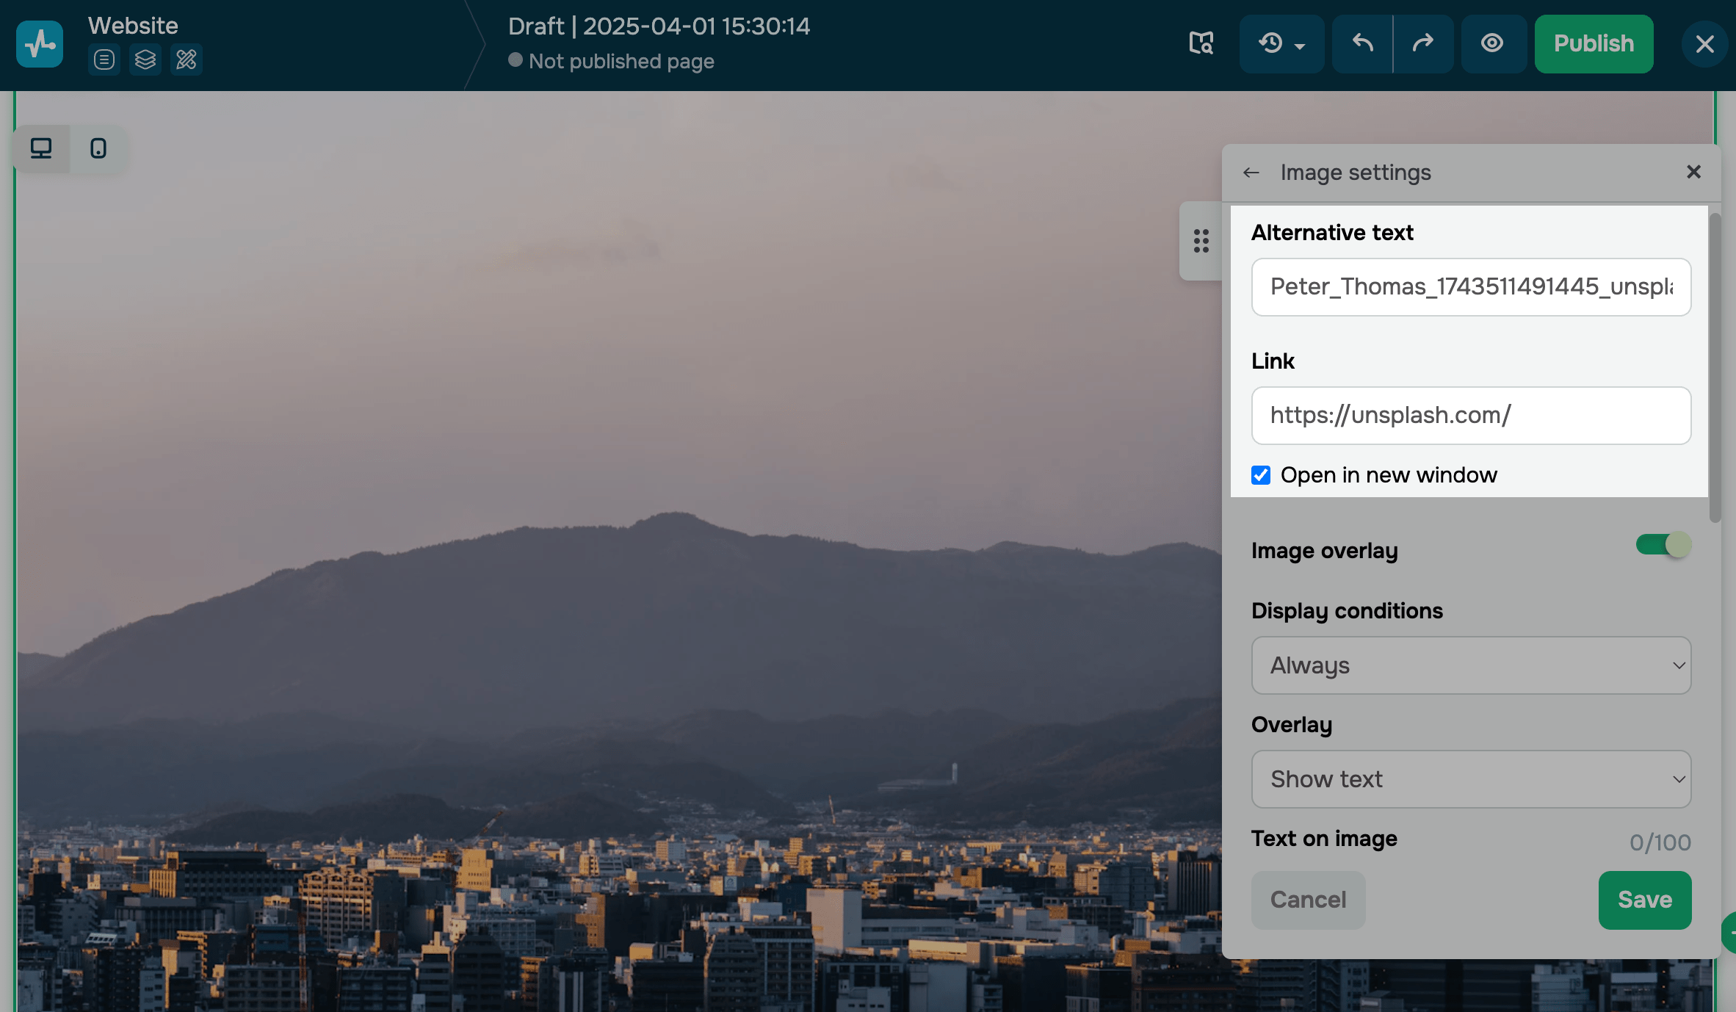
Task: Switch to mobile view
Action: click(98, 149)
